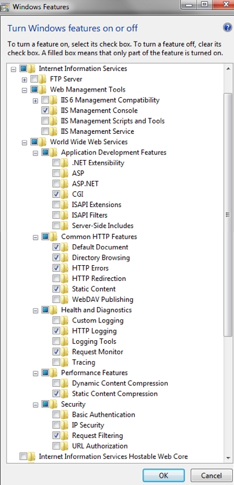
Task: Collapse the Internet Information Services node
Action: click(x=13, y=69)
